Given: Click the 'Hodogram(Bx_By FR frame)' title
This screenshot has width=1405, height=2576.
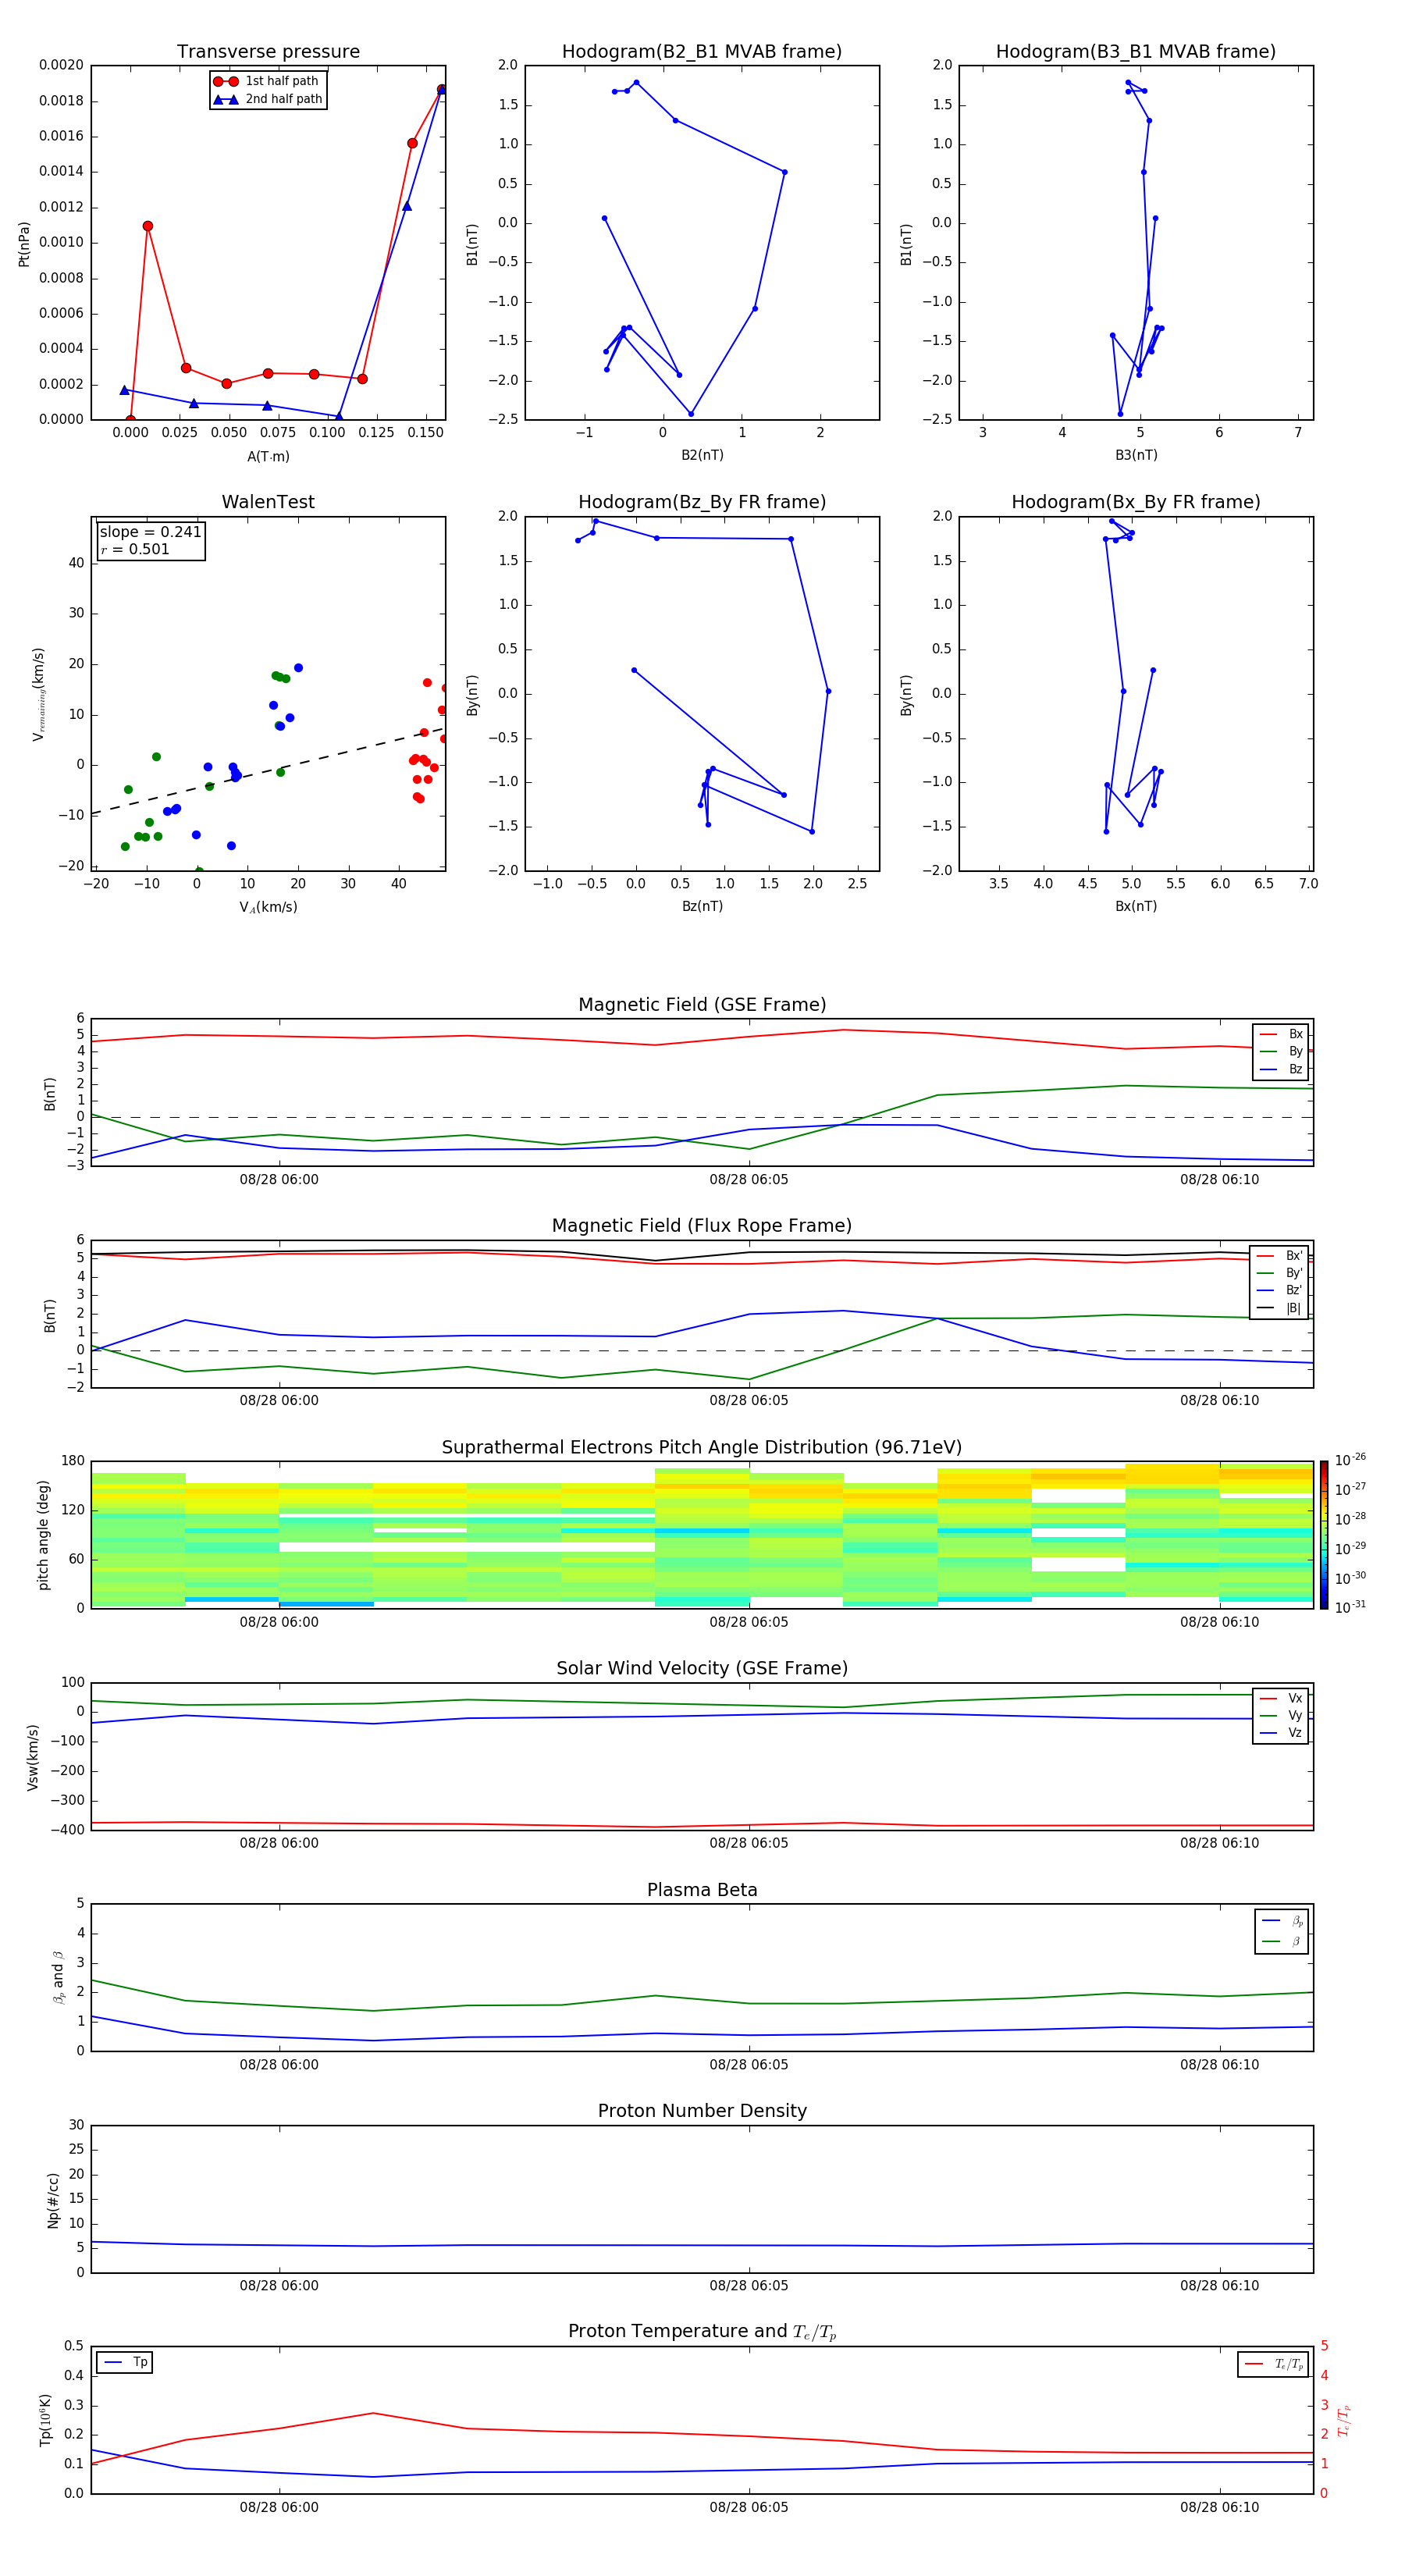Looking at the screenshot, I should (x=1136, y=502).
